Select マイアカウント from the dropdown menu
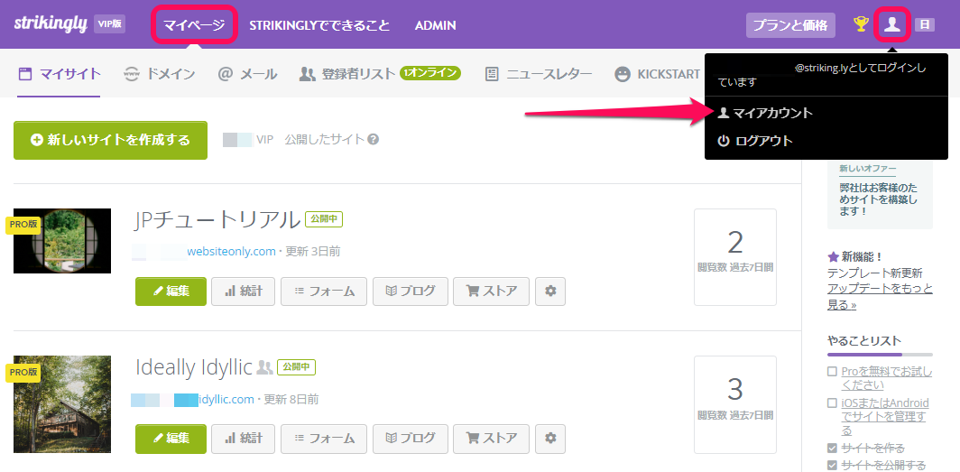 [x=765, y=113]
